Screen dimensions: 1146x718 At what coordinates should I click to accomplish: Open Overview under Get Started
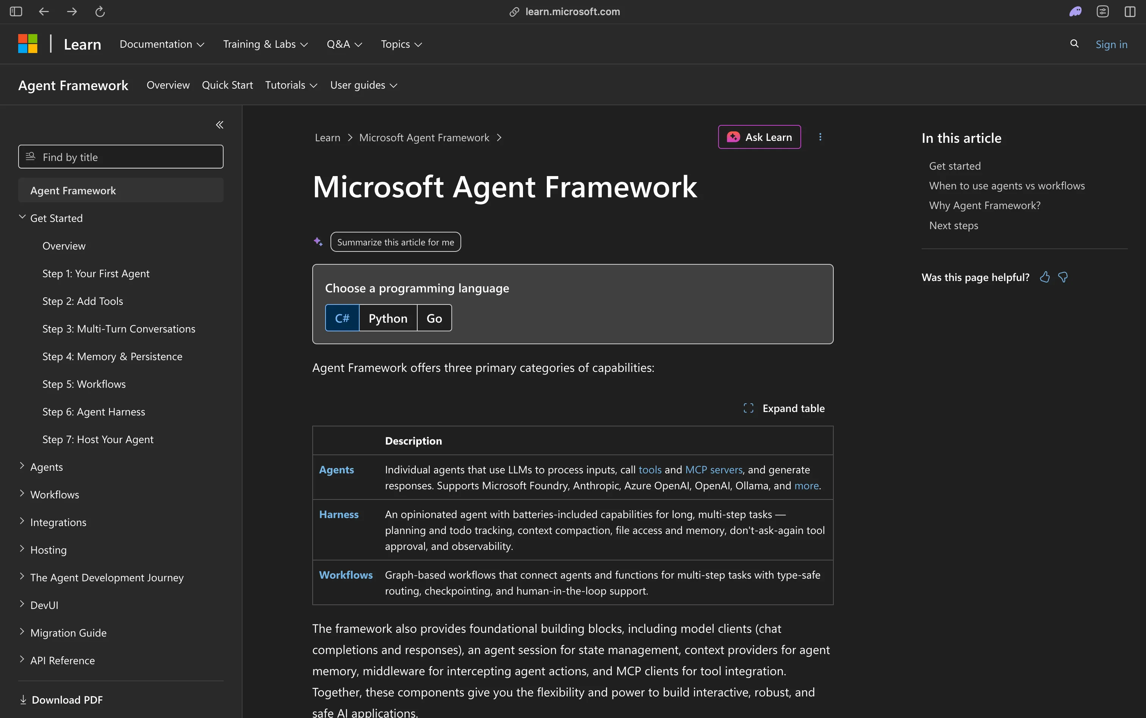tap(64, 246)
